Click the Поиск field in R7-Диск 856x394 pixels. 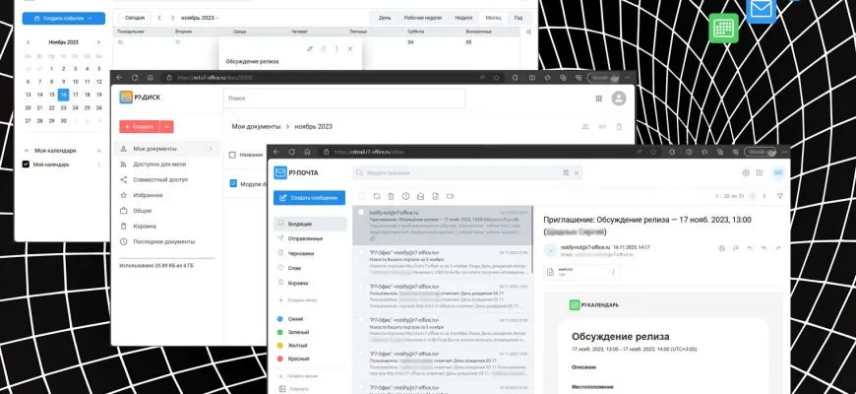344,98
